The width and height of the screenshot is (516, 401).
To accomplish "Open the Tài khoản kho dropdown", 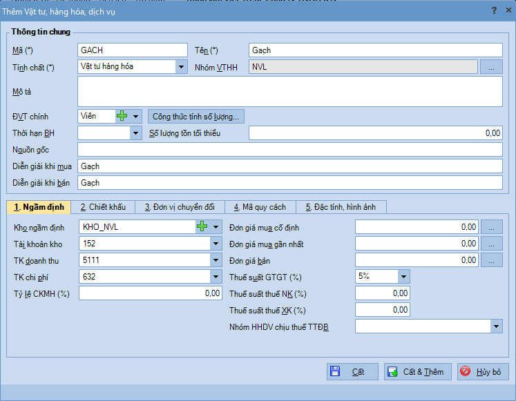I will pyautogui.click(x=215, y=244).
